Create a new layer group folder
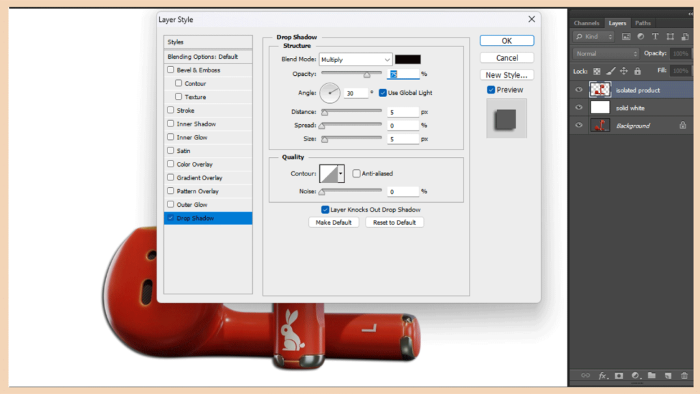 pos(651,376)
